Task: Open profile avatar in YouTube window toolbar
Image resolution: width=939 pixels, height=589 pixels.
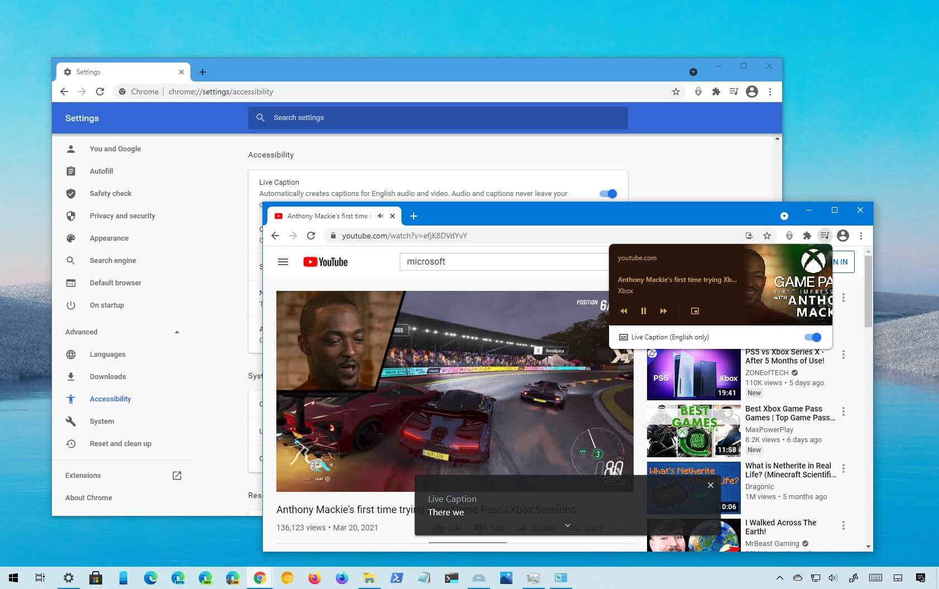Action: pyautogui.click(x=843, y=236)
